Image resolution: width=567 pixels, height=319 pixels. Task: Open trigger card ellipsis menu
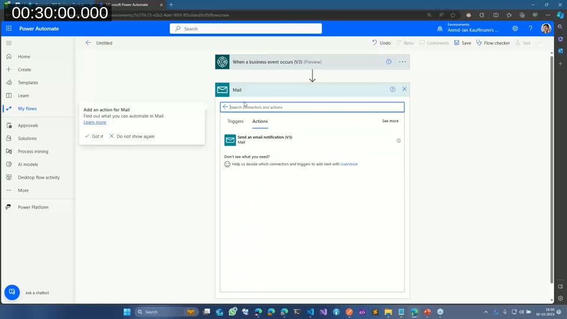pos(402,62)
